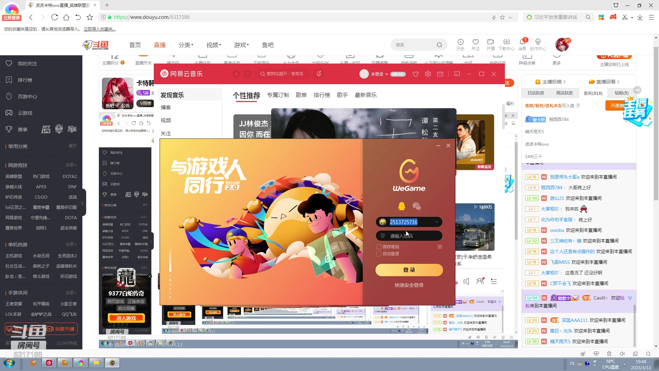This screenshot has width=659, height=371.
Task: Click 我要开播 button in sidebar
Action: 60,329
